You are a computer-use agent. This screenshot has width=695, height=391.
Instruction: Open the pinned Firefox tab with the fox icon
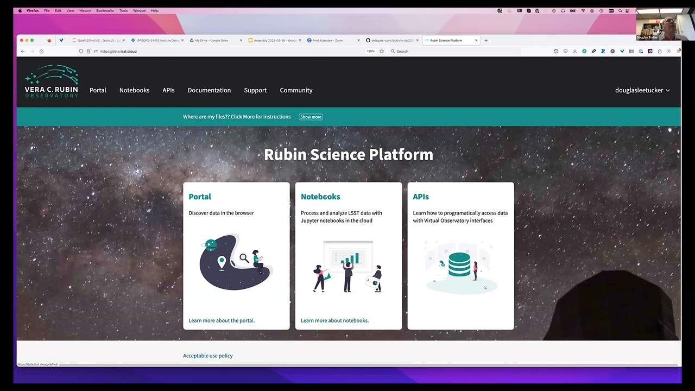[x=49, y=40]
